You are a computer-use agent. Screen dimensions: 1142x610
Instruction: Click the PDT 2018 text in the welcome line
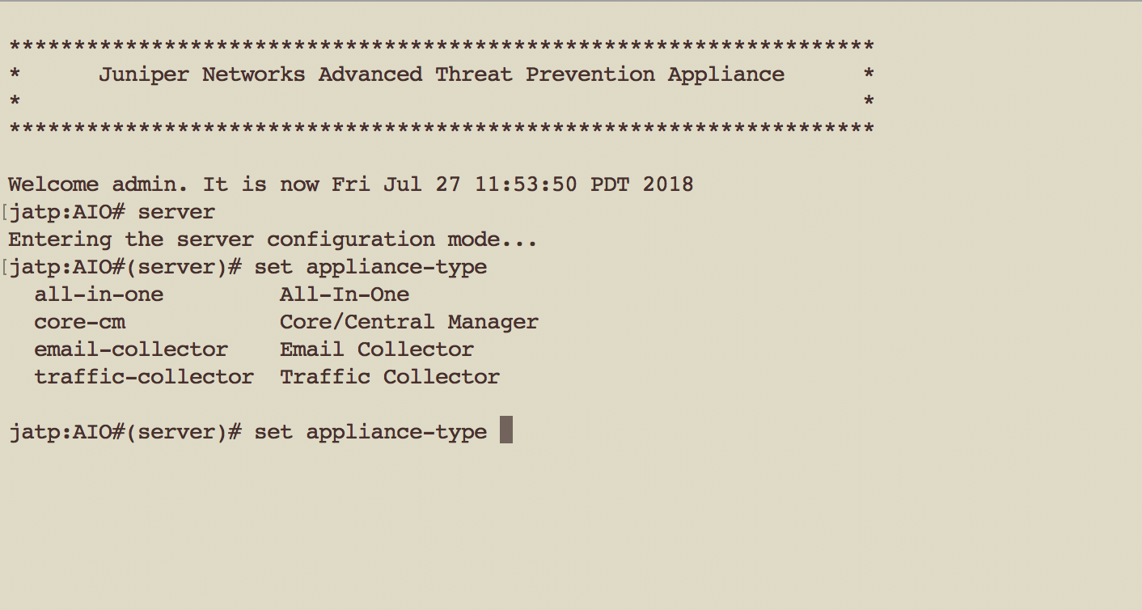(642, 184)
